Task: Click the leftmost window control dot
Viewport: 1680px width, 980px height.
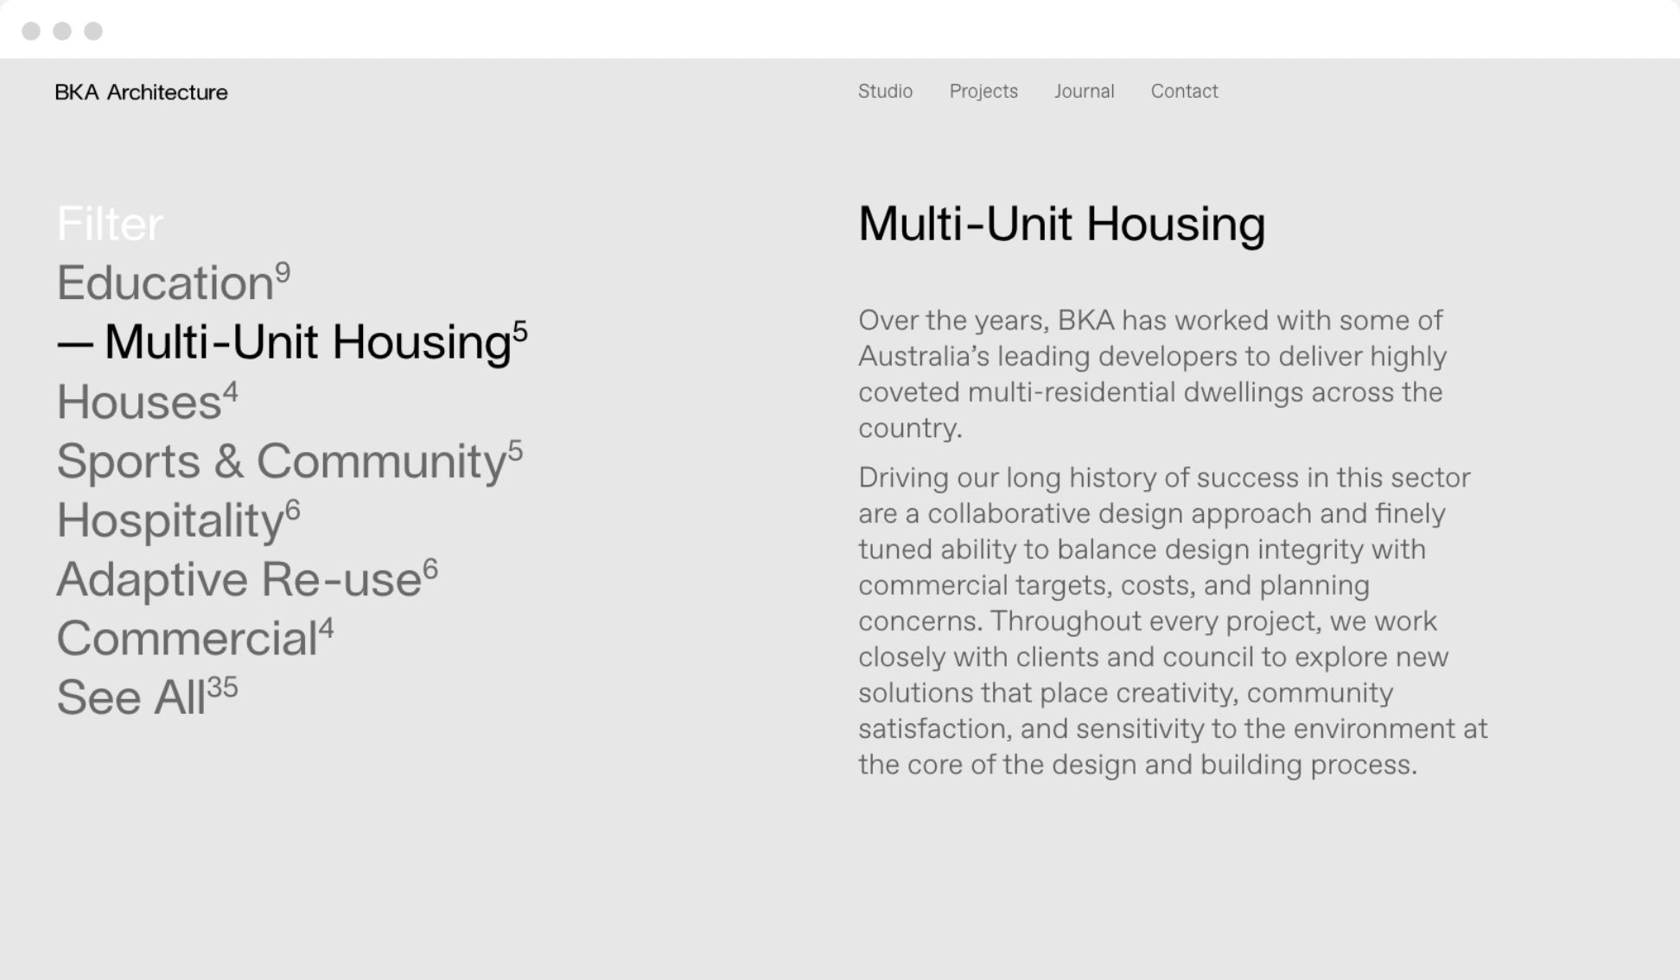Action: 31,31
